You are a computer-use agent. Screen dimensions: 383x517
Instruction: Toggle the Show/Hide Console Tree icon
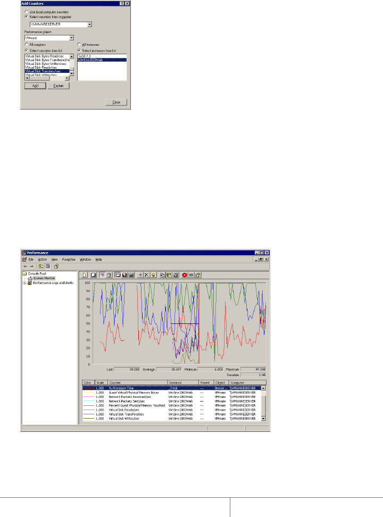point(47,266)
